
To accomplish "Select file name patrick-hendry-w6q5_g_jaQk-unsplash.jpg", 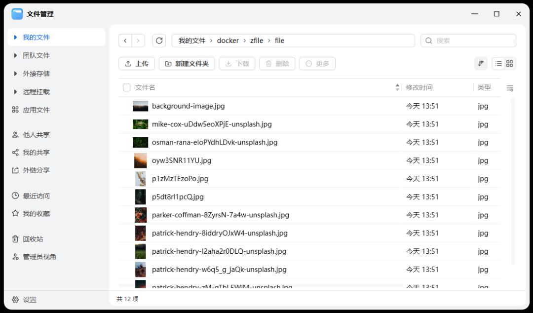I will click(219, 270).
